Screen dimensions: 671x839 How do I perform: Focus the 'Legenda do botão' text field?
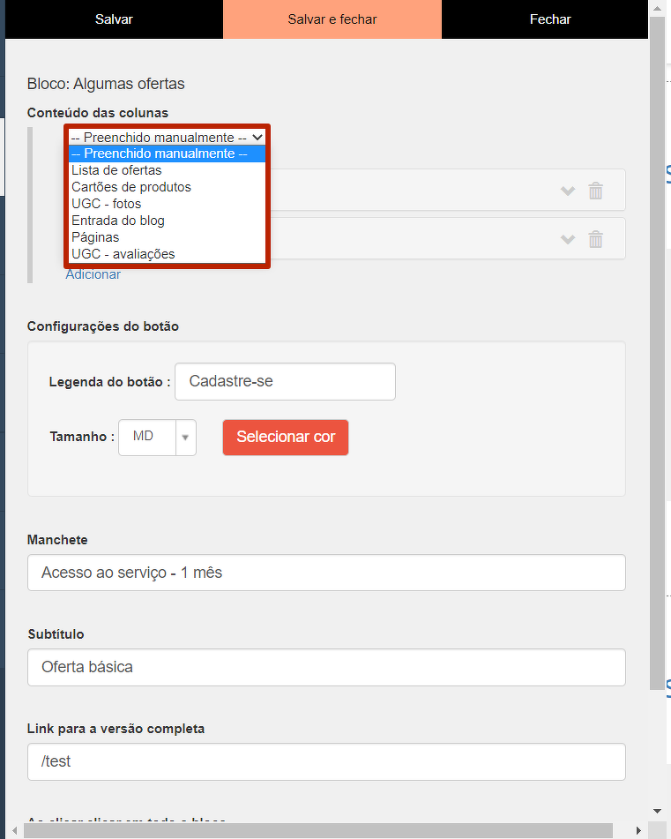tap(285, 382)
